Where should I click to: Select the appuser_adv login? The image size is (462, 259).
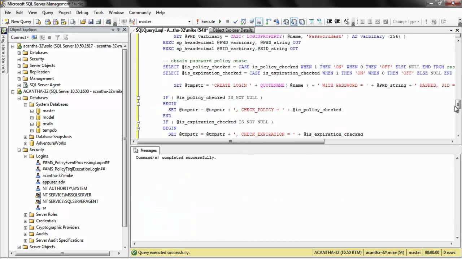coord(54,182)
